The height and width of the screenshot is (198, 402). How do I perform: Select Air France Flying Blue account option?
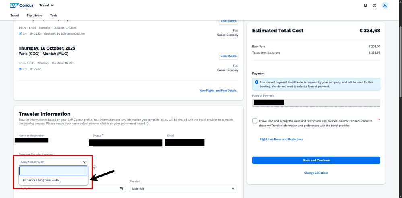pos(41,180)
